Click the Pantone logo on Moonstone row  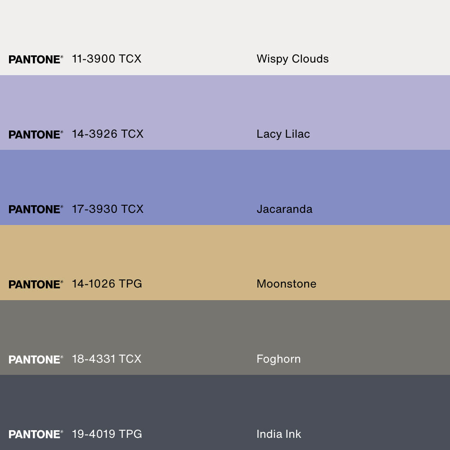coord(36,284)
